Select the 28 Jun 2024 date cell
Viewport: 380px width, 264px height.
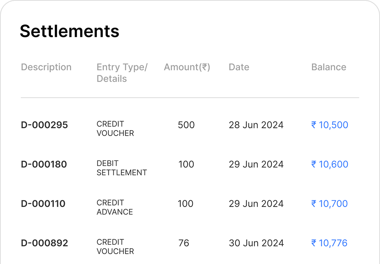point(256,125)
